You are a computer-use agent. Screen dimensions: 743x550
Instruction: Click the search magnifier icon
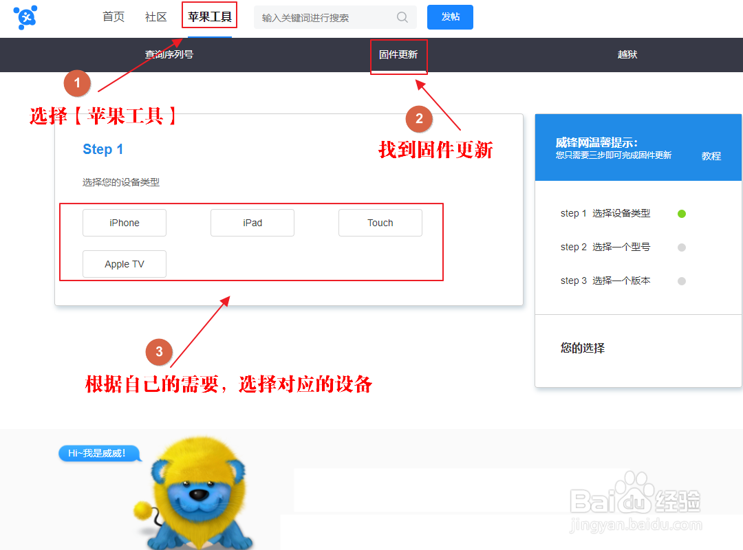[x=402, y=17]
